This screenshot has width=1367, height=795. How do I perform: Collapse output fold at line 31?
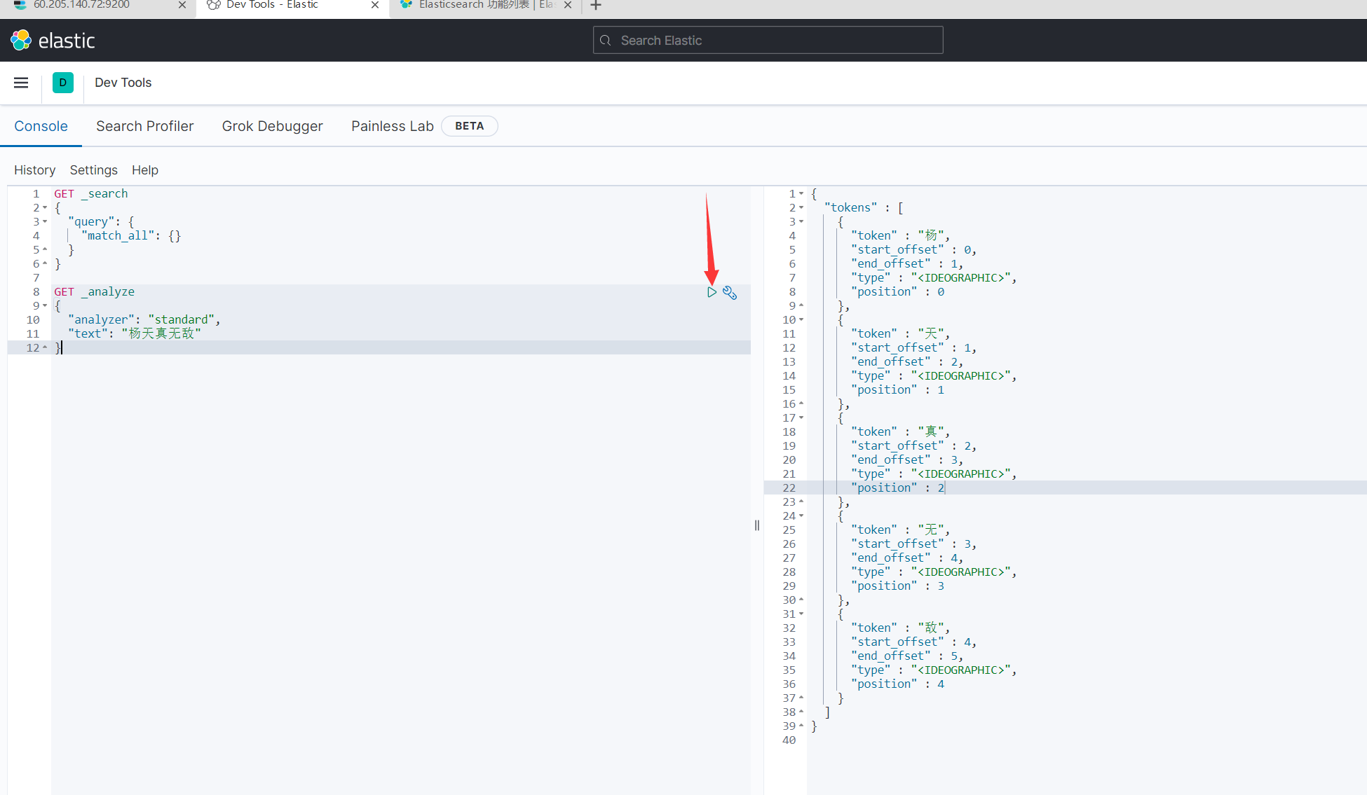(x=801, y=614)
